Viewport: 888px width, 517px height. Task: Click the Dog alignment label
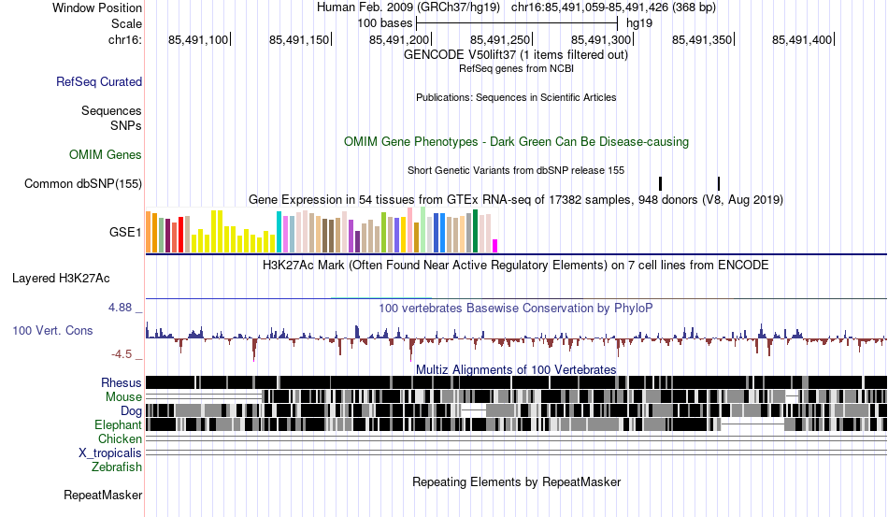coord(131,411)
